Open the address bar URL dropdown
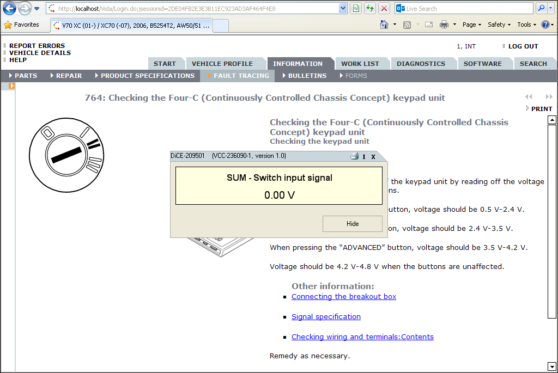 tap(343, 9)
